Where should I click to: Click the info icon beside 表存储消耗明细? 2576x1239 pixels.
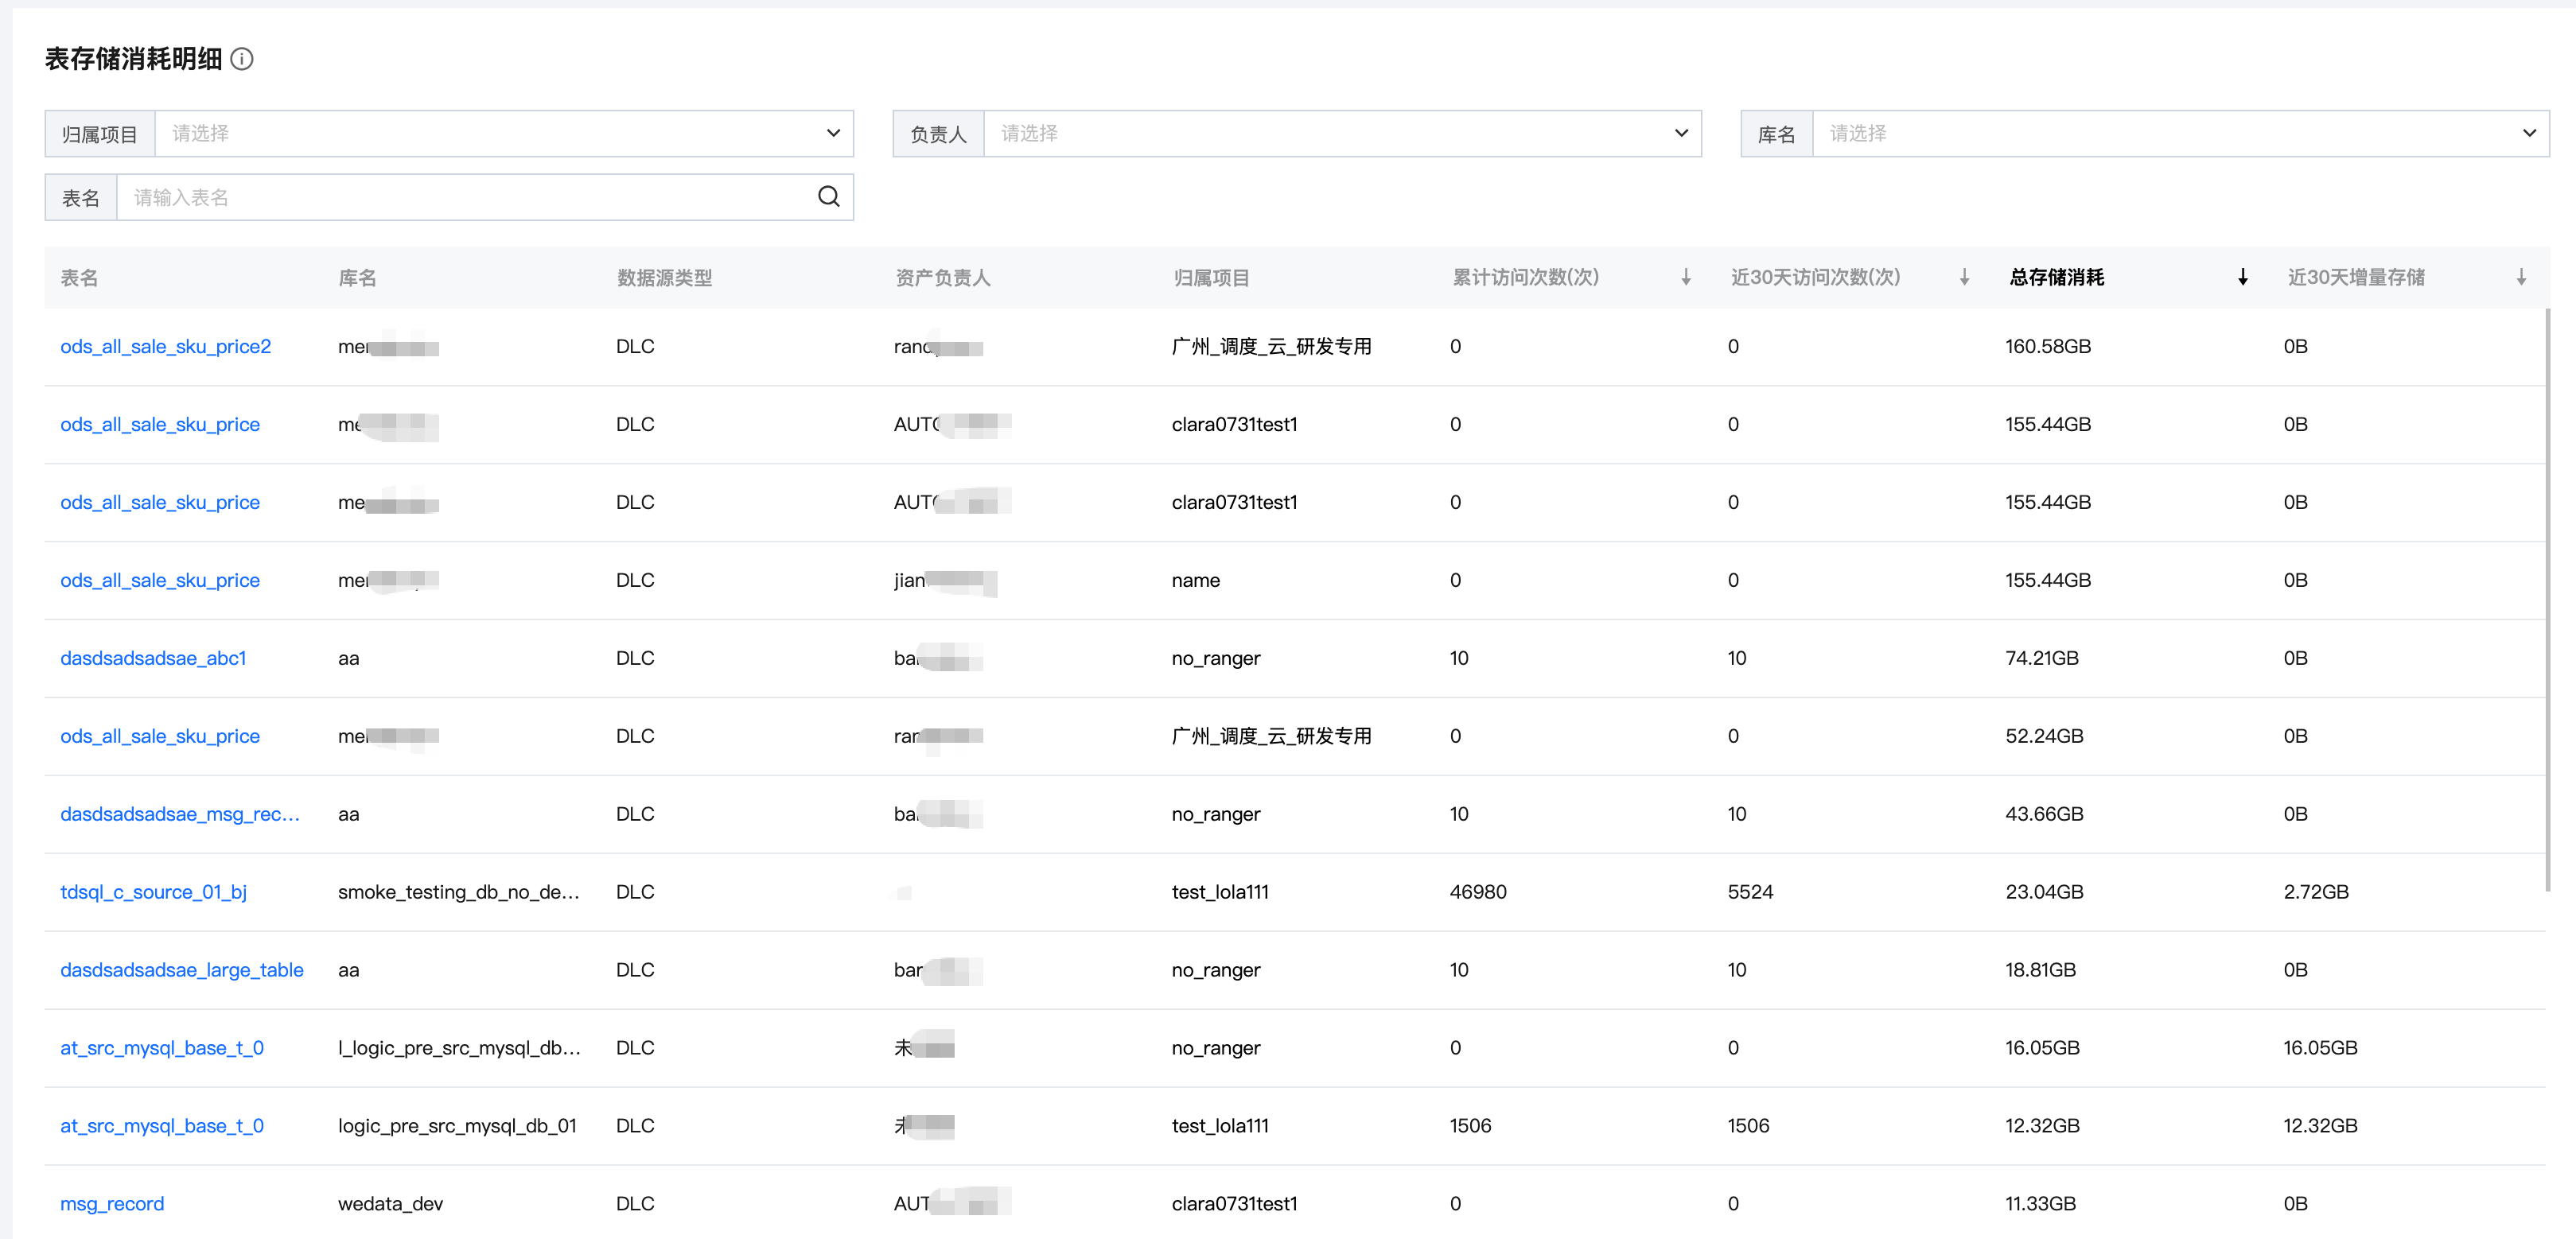[242, 59]
